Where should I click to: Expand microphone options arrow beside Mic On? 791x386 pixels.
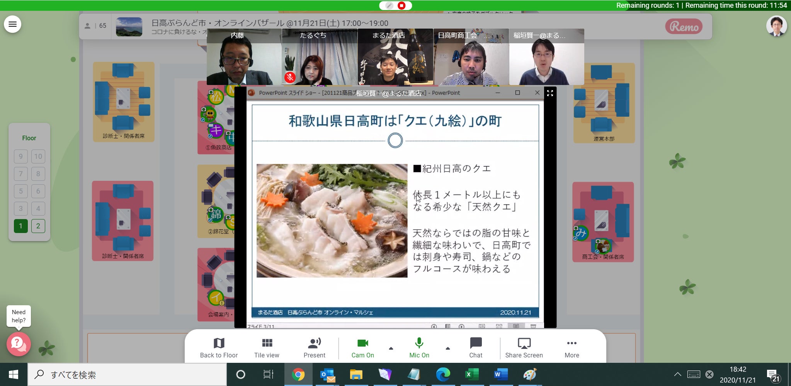[x=448, y=348]
